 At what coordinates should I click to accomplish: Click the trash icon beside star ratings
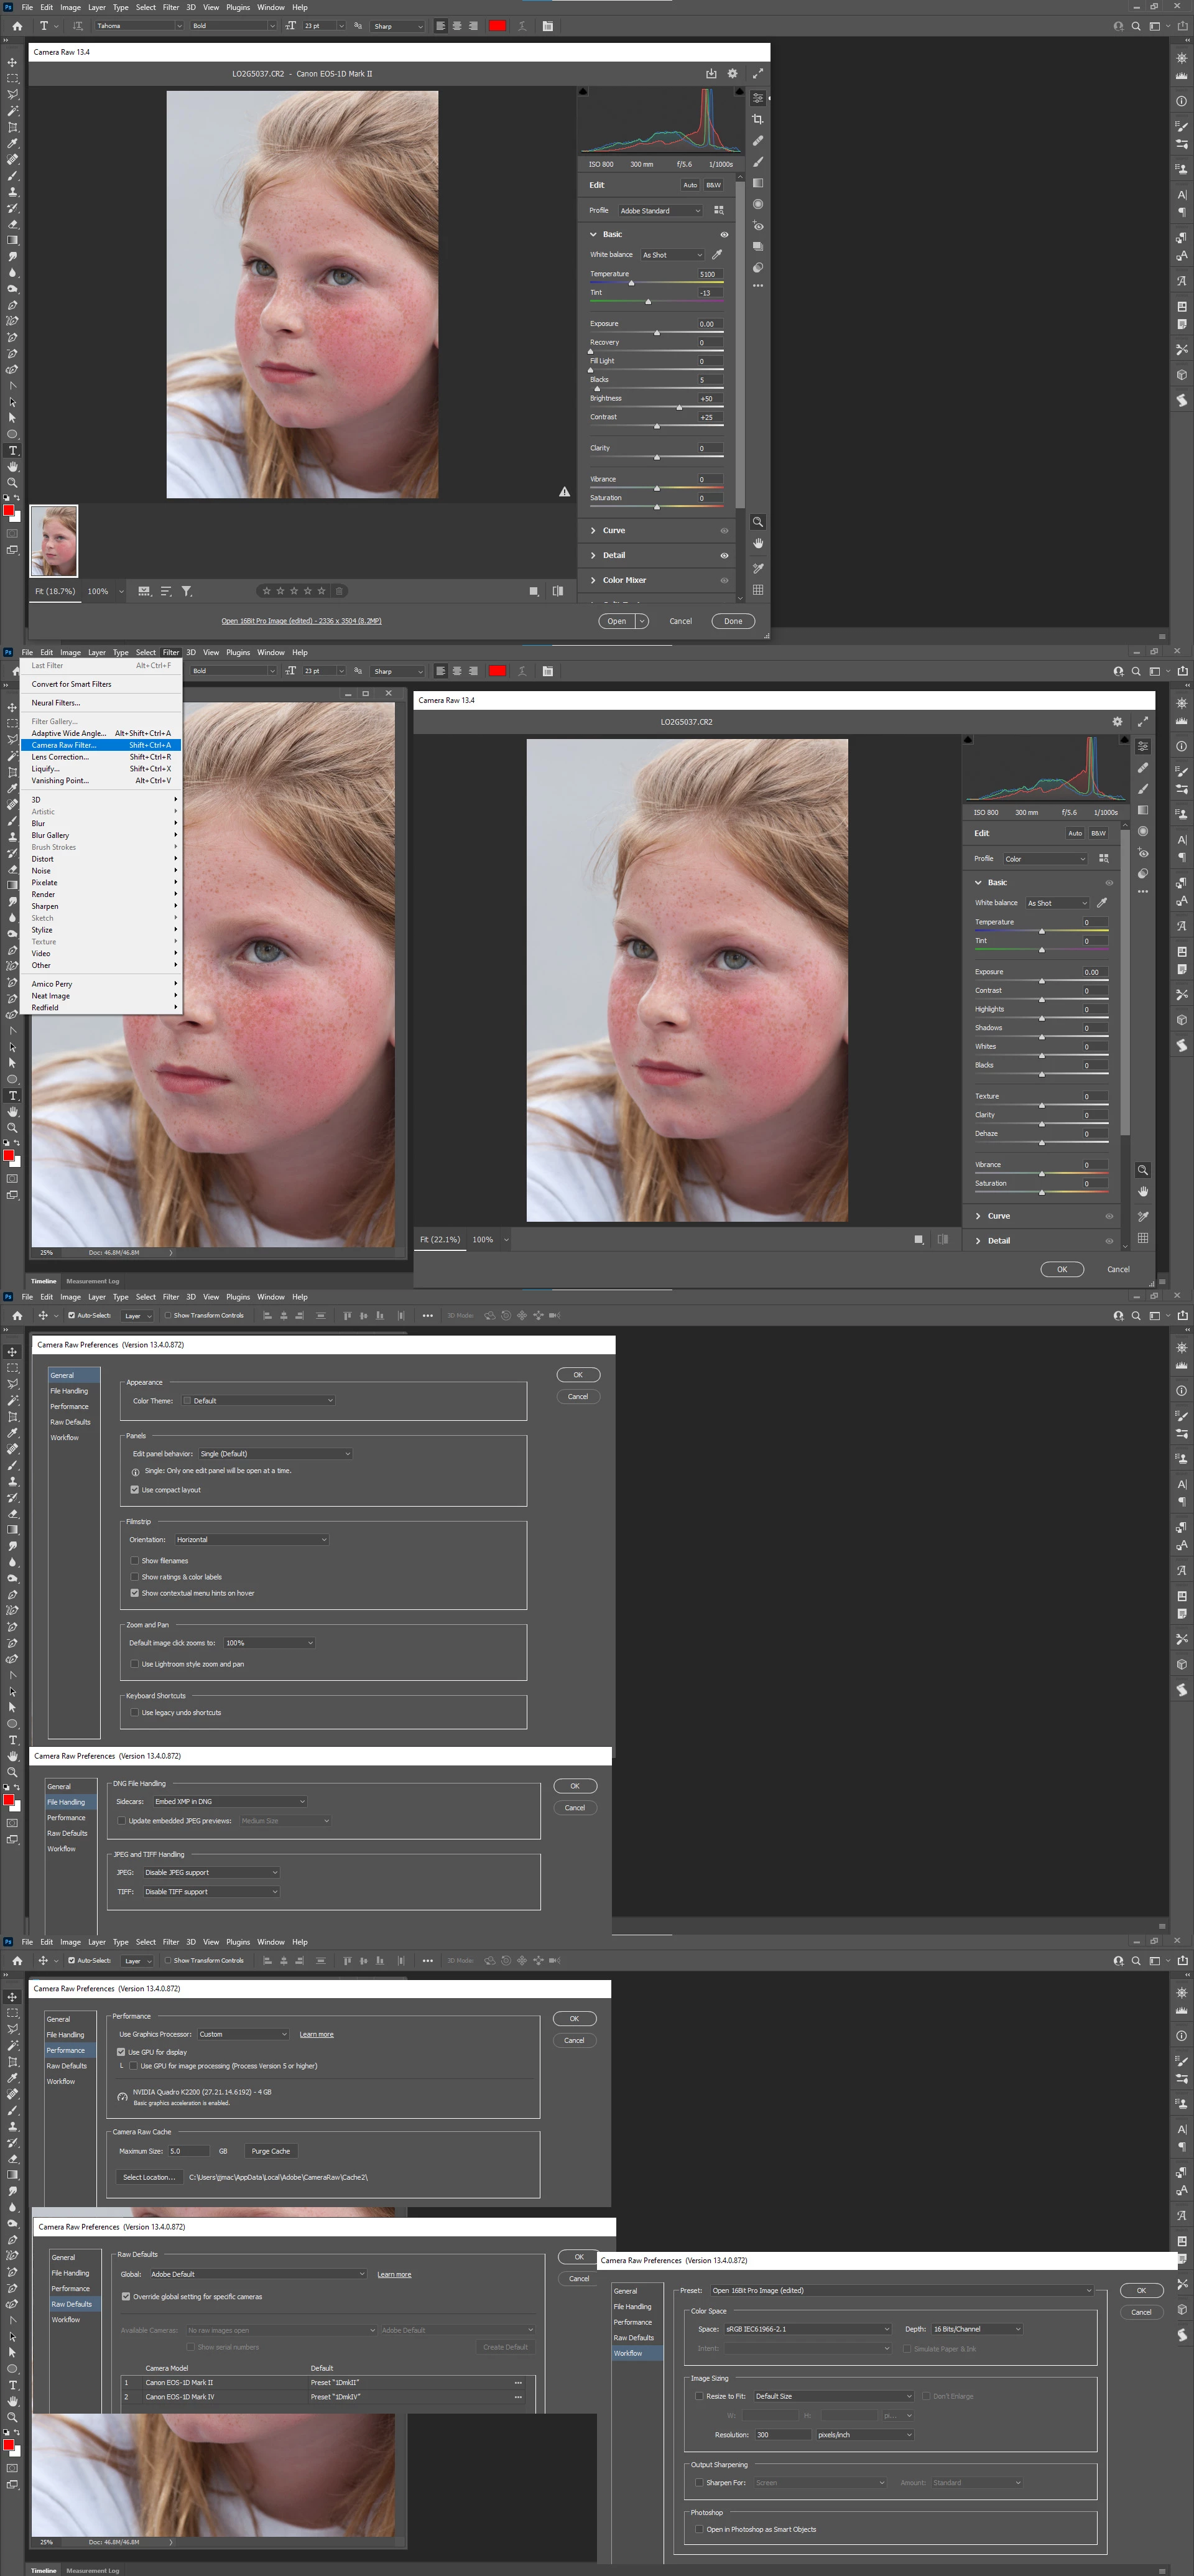[339, 591]
